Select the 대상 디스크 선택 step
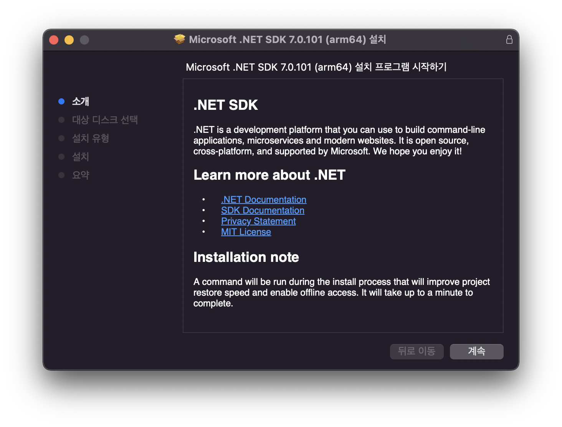The height and width of the screenshot is (427, 562). point(105,120)
